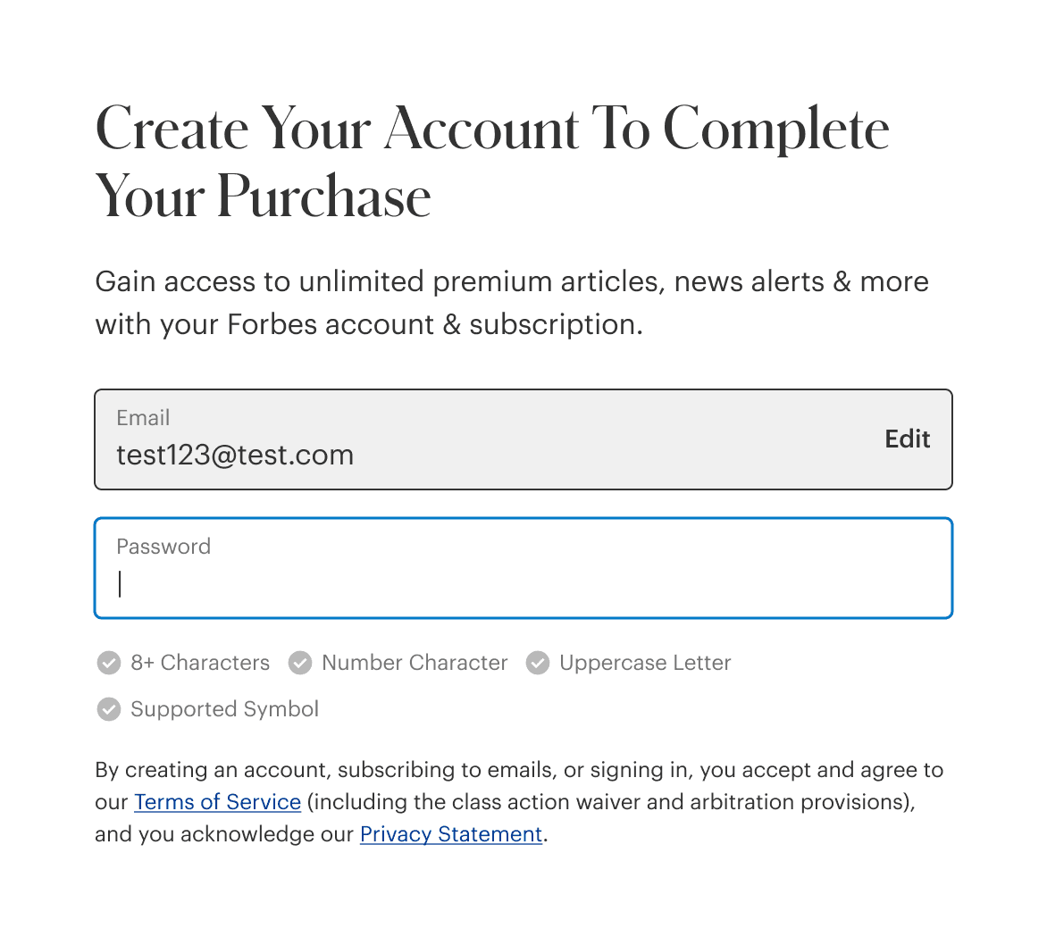This screenshot has height=945, width=1047.
Task: Click the "8+ Characters" requirement text
Action: 199,663
